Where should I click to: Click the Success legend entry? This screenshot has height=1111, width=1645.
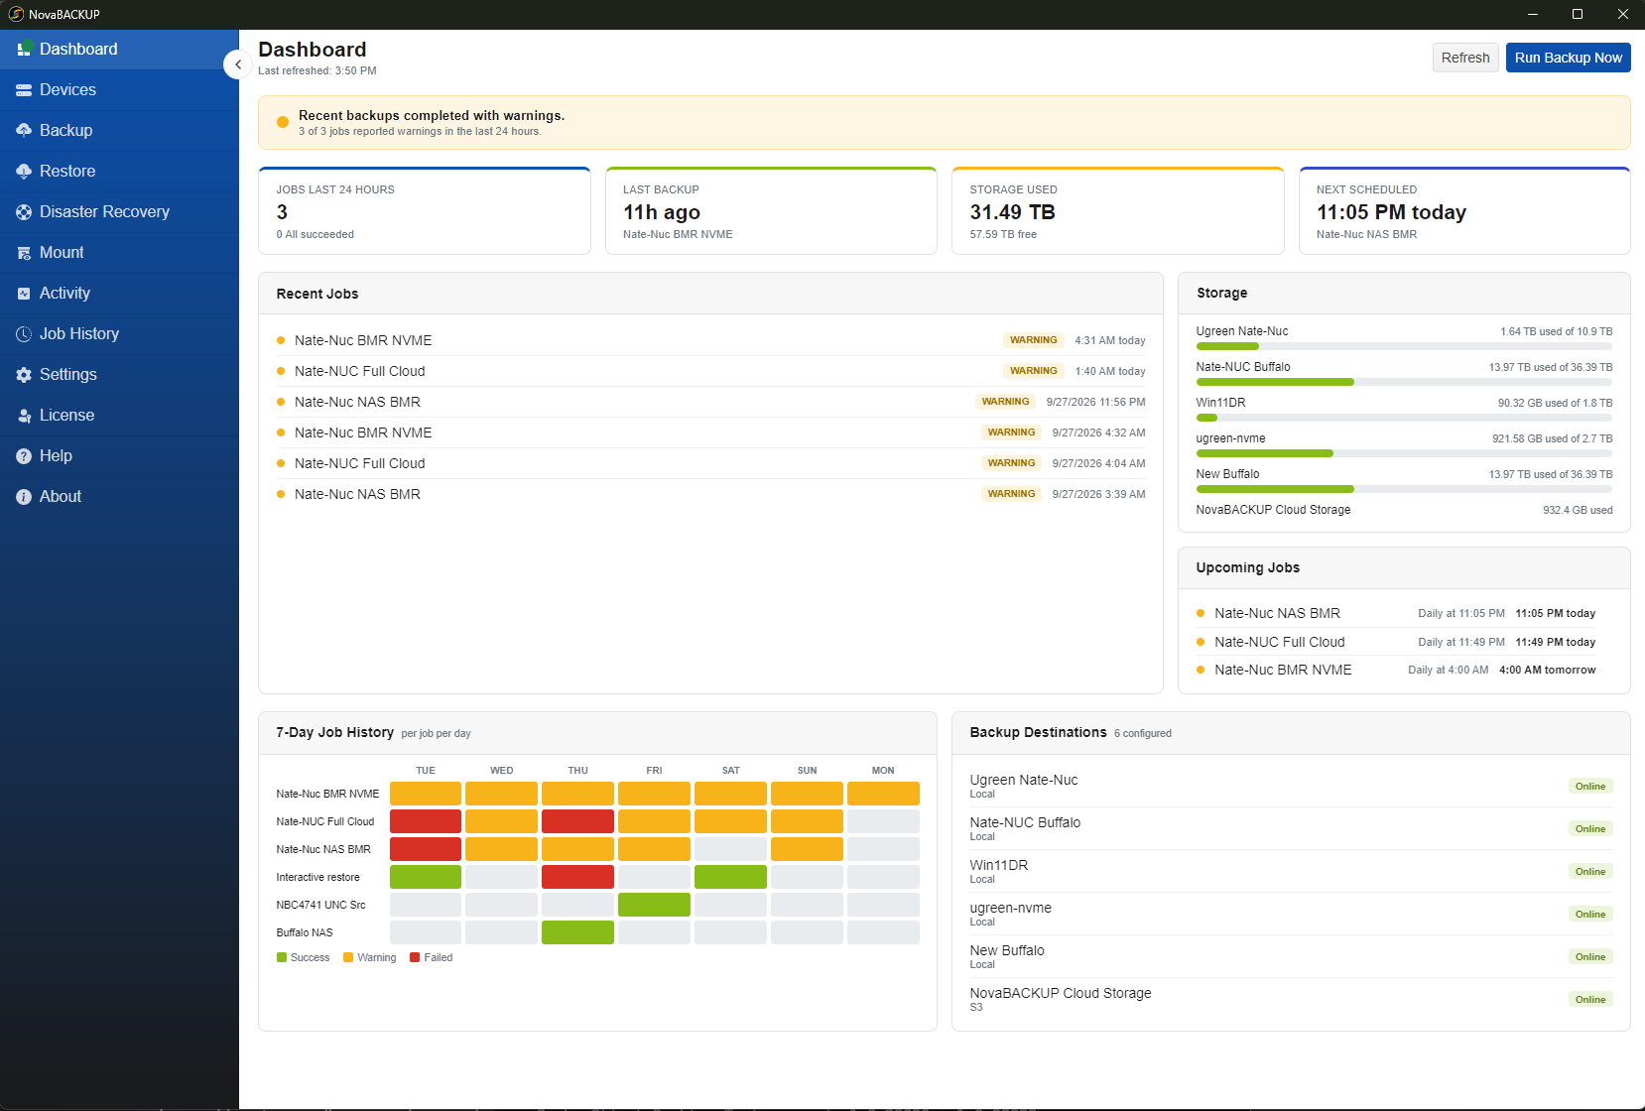click(x=304, y=957)
